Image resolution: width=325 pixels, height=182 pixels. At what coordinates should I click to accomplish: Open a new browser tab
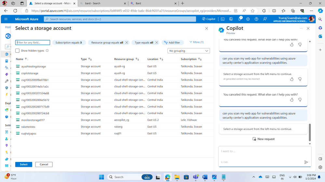click(183, 3)
